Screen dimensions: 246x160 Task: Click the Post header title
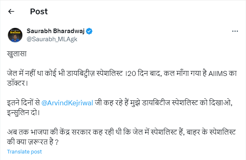39,11
